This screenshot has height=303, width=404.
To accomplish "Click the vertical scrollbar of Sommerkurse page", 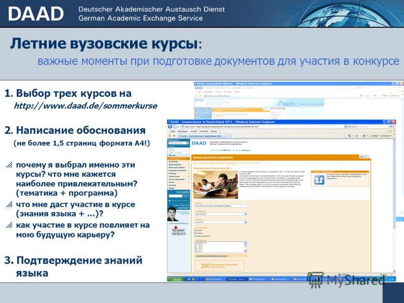I will point(394,205).
